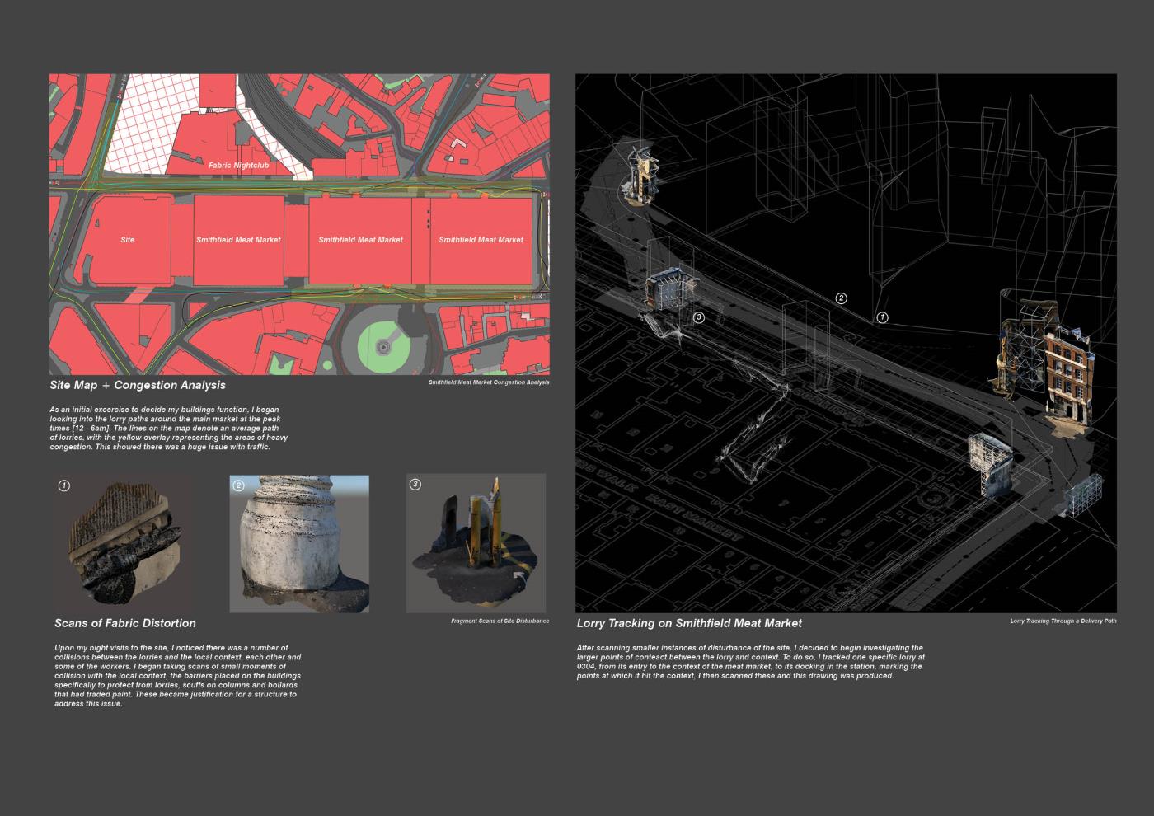The width and height of the screenshot is (1154, 816).
Task: Click the Scans of Fabric Distortion heading
Action: (125, 623)
